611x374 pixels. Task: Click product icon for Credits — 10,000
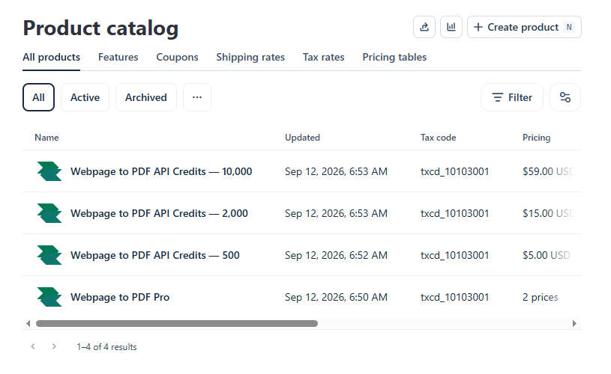(x=49, y=171)
